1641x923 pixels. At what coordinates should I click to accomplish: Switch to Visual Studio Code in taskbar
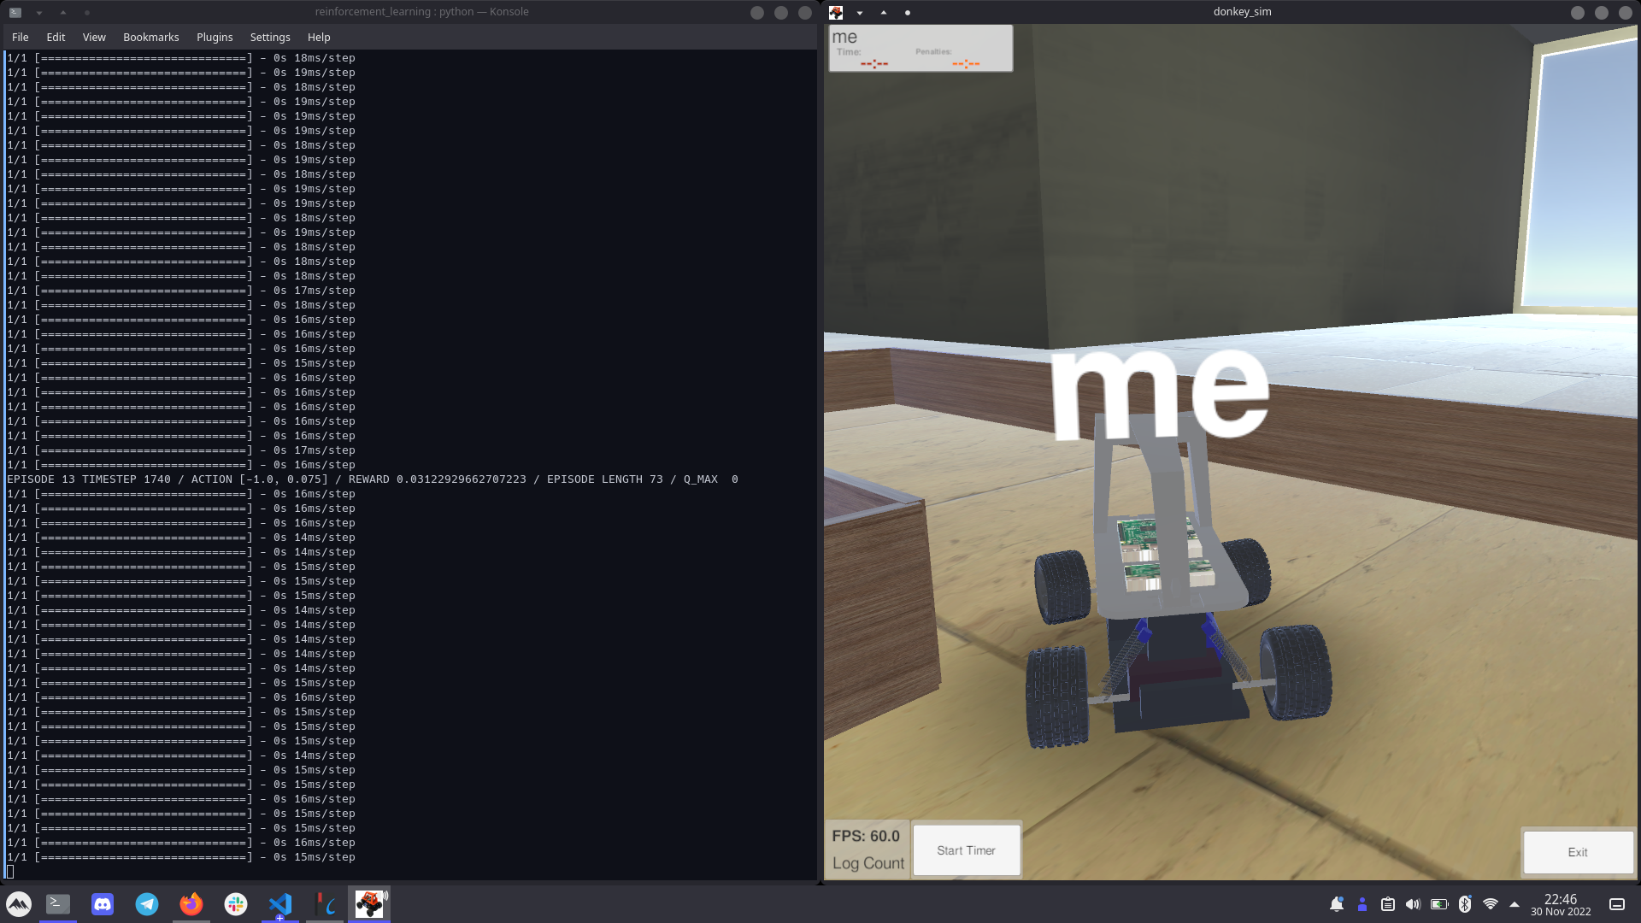tap(280, 903)
